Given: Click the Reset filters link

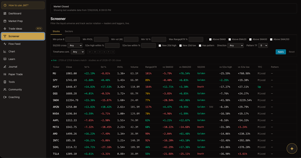Looking at the screenshot, I should [292, 52].
